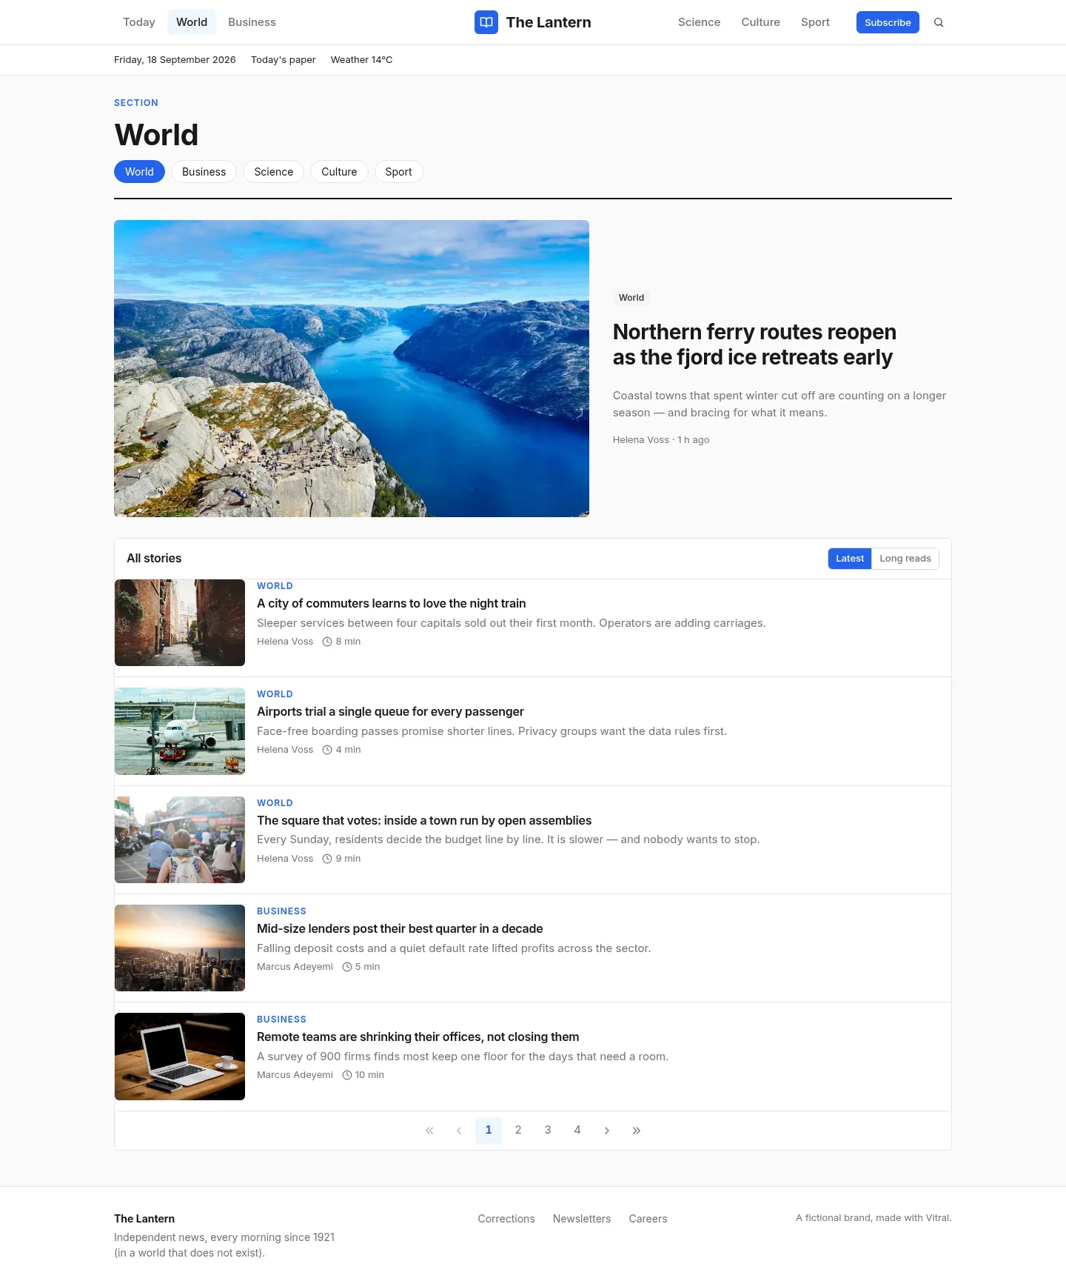
Task: Open the laptop desk thumbnail
Action: coord(180,1057)
